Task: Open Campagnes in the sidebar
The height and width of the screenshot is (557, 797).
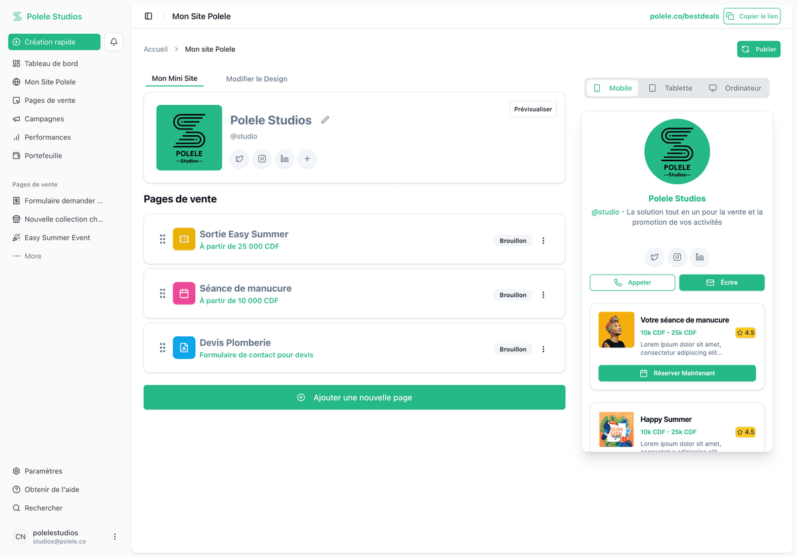Action: coord(44,119)
